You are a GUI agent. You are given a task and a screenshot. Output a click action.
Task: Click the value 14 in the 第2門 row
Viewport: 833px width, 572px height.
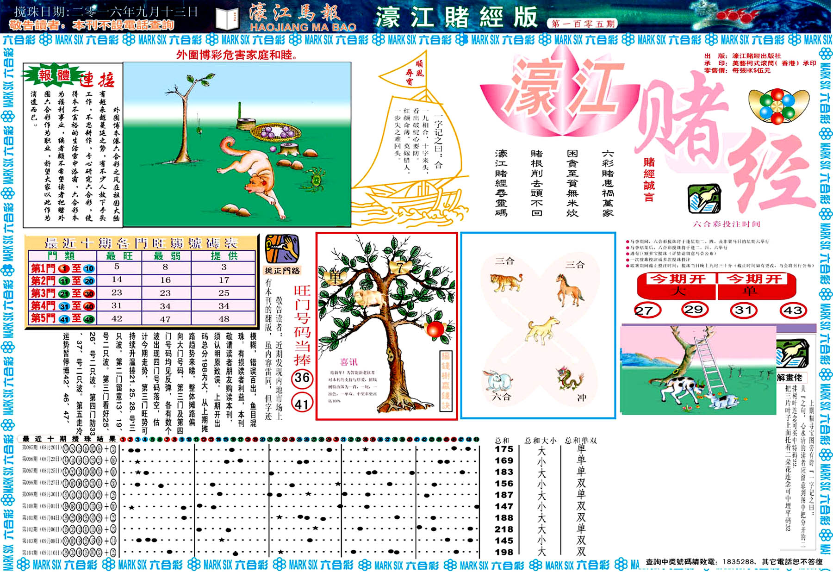pyautogui.click(x=117, y=280)
